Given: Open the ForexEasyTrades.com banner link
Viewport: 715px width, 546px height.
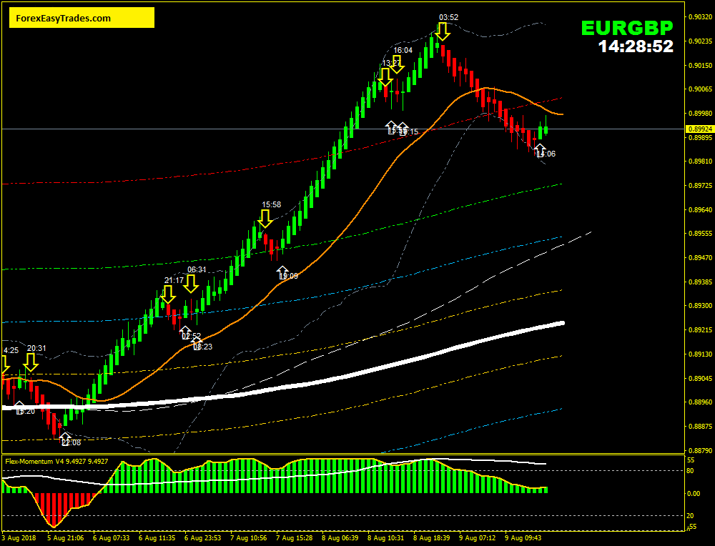Looking at the screenshot, I should pos(82,18).
